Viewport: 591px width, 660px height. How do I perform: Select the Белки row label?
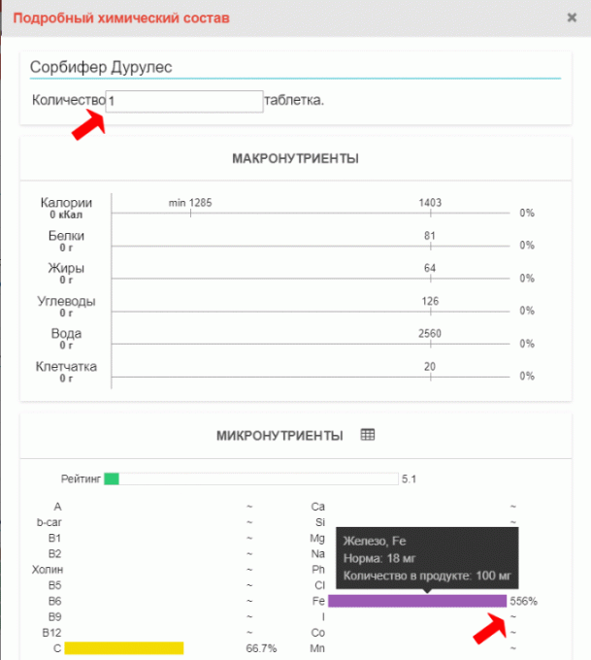pyautogui.click(x=67, y=236)
